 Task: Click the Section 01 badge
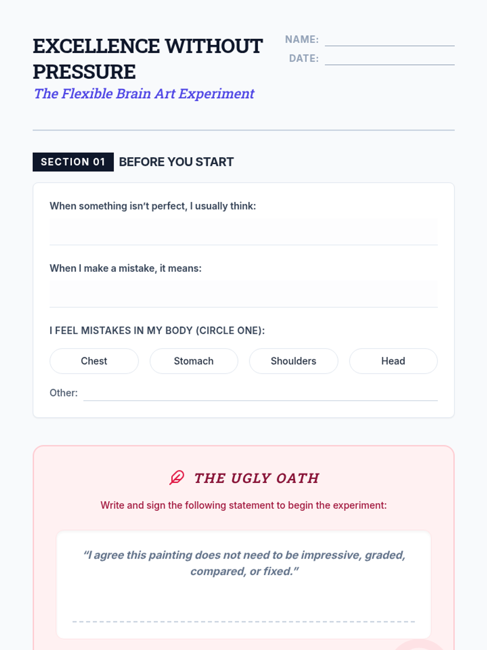(x=73, y=162)
